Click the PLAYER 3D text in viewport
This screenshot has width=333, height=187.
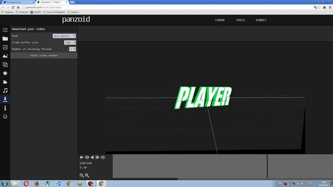(x=203, y=97)
